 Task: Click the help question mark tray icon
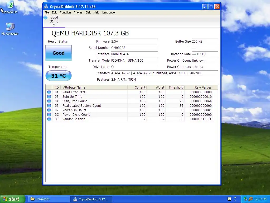229,199
